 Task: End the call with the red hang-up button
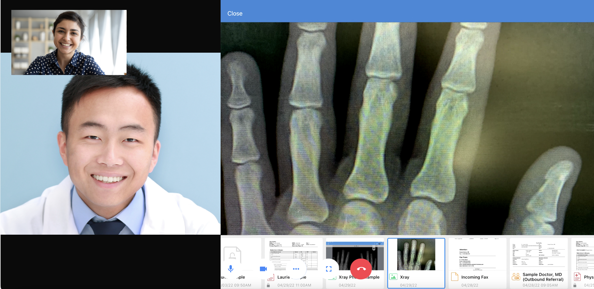click(x=361, y=269)
